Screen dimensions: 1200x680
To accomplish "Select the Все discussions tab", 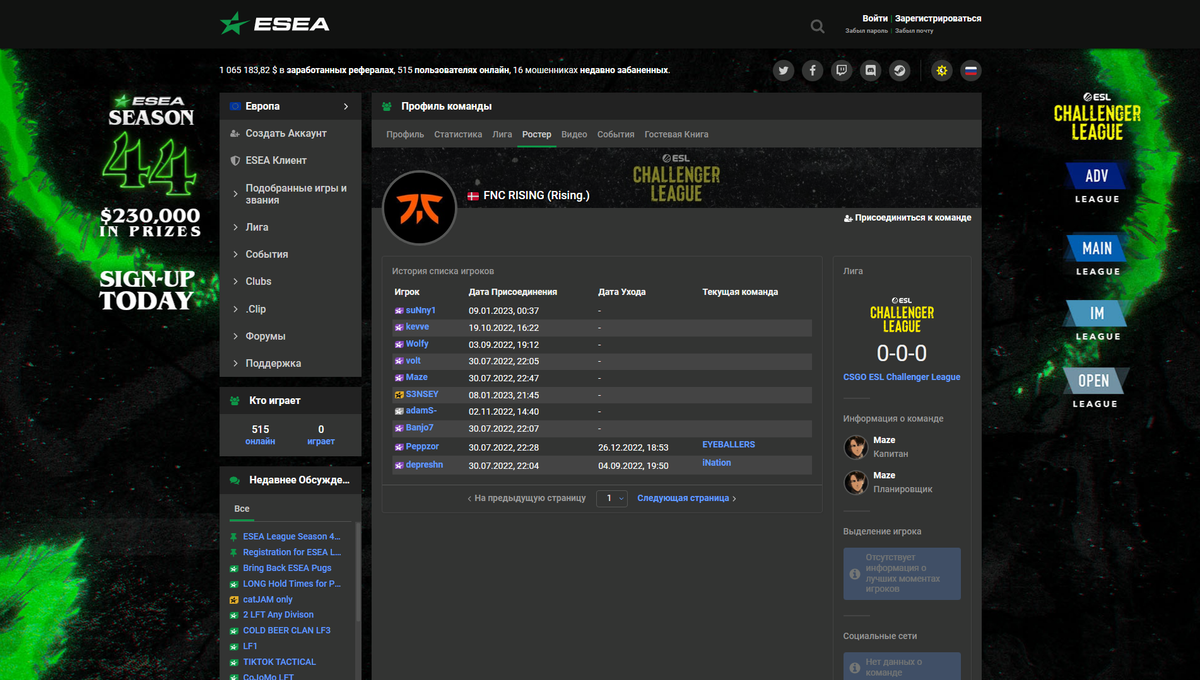I will click(x=242, y=509).
